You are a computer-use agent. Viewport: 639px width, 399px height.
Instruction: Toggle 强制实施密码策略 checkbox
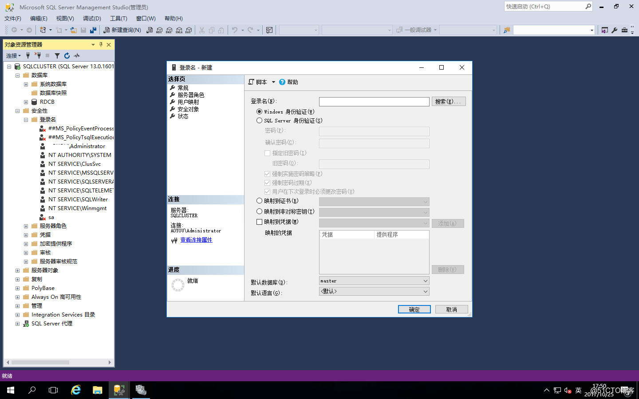[x=268, y=174]
